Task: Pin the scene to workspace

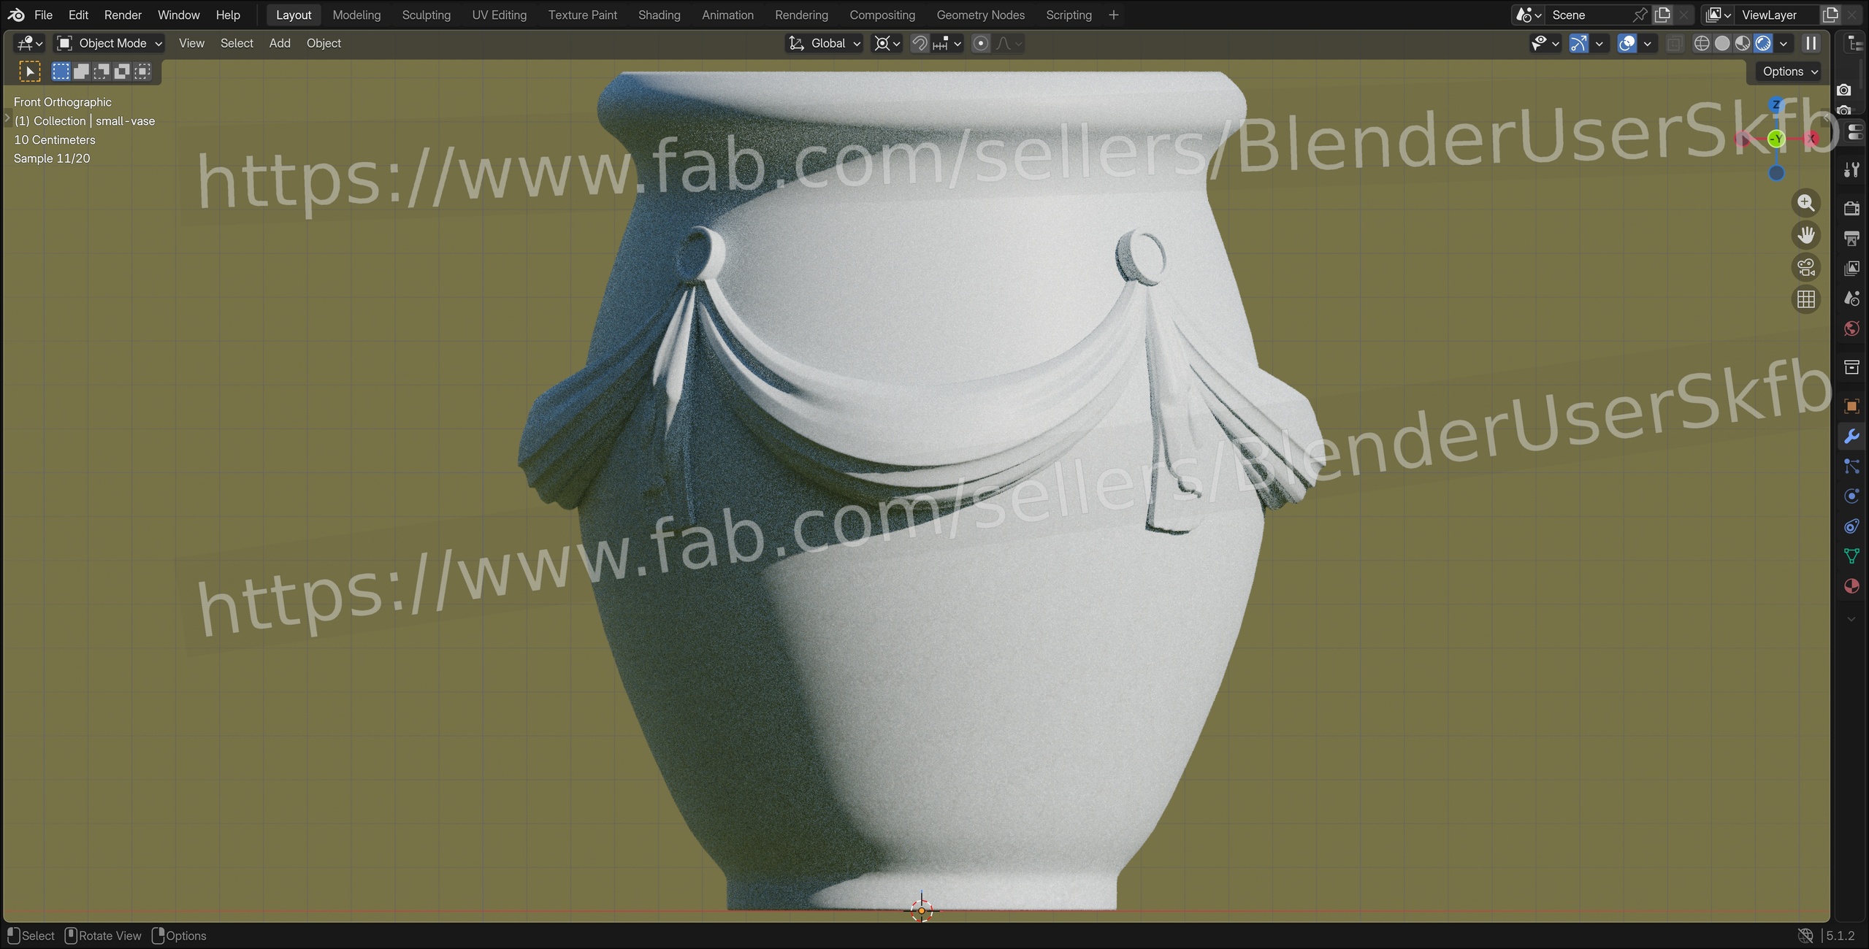Action: point(1640,15)
